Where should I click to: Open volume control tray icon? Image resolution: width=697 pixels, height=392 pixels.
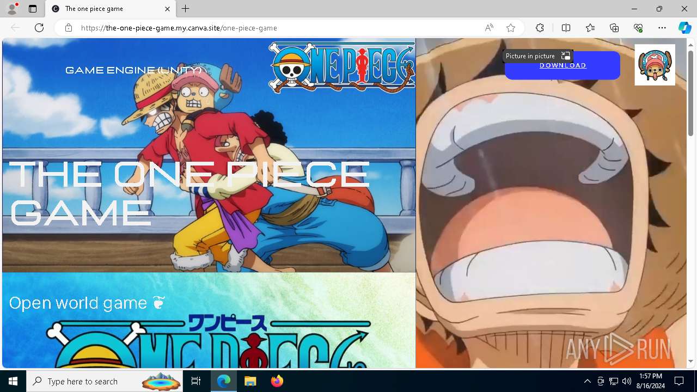click(627, 381)
